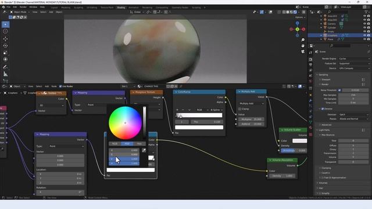
Task: Click the pin icon in node editor header
Action: 181,87
